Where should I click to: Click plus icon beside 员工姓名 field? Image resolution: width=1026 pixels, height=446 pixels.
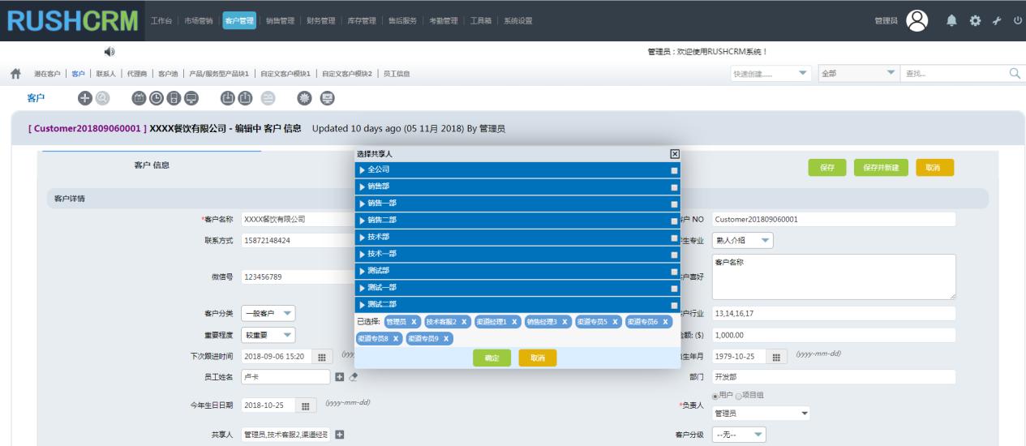[x=340, y=377]
